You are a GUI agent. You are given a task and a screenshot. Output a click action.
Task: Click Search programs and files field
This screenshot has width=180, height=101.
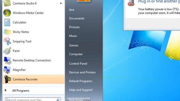tap(33, 100)
